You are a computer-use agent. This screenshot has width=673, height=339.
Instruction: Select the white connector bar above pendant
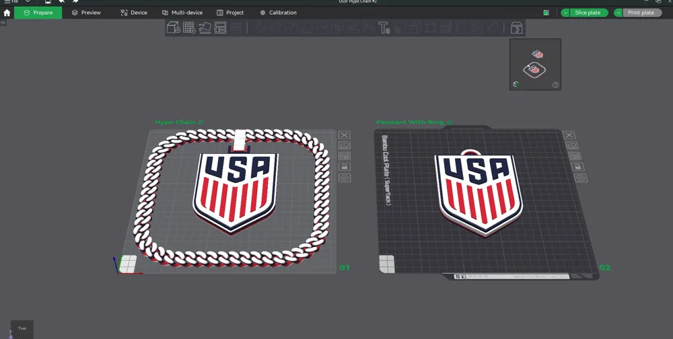point(240,141)
